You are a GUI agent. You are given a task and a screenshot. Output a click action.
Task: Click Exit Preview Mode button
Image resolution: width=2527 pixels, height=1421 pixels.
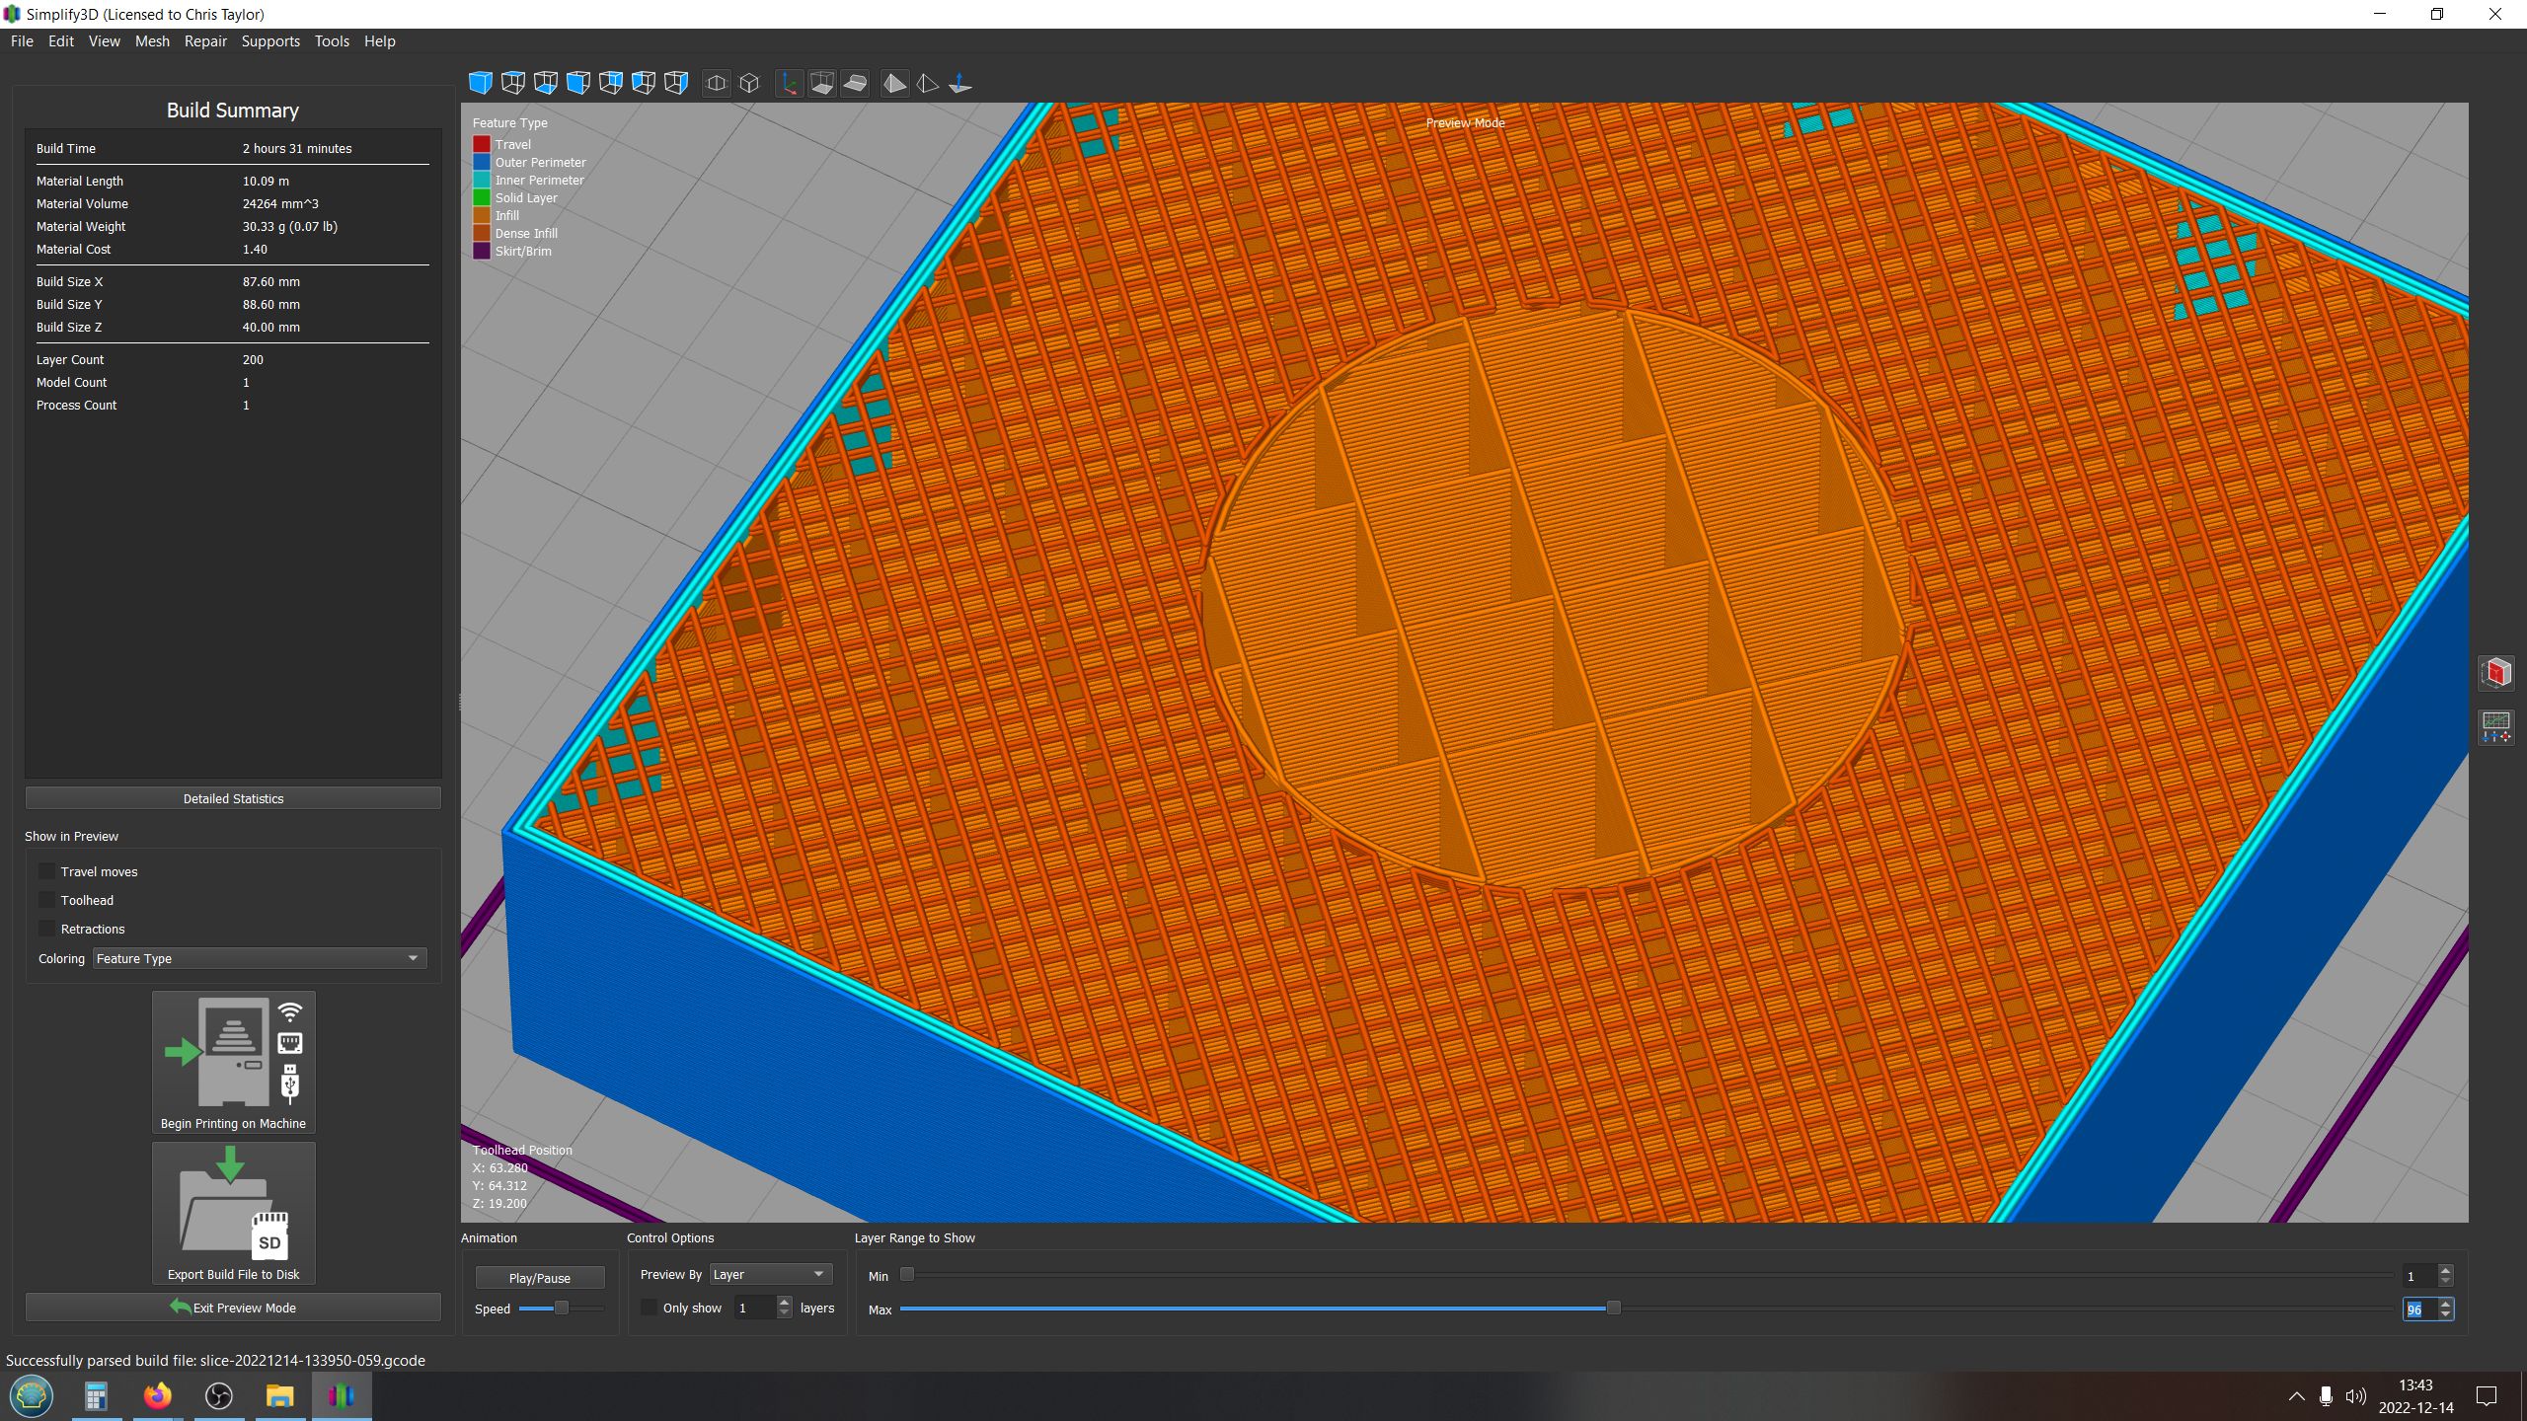[233, 1308]
